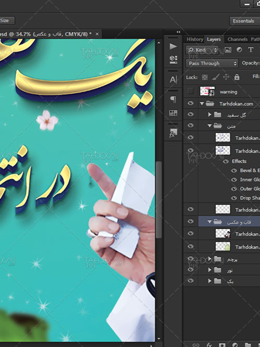Viewport: 260px width, 347px height.
Task: Select layer thumbnail with green shape
Action: 223,246
